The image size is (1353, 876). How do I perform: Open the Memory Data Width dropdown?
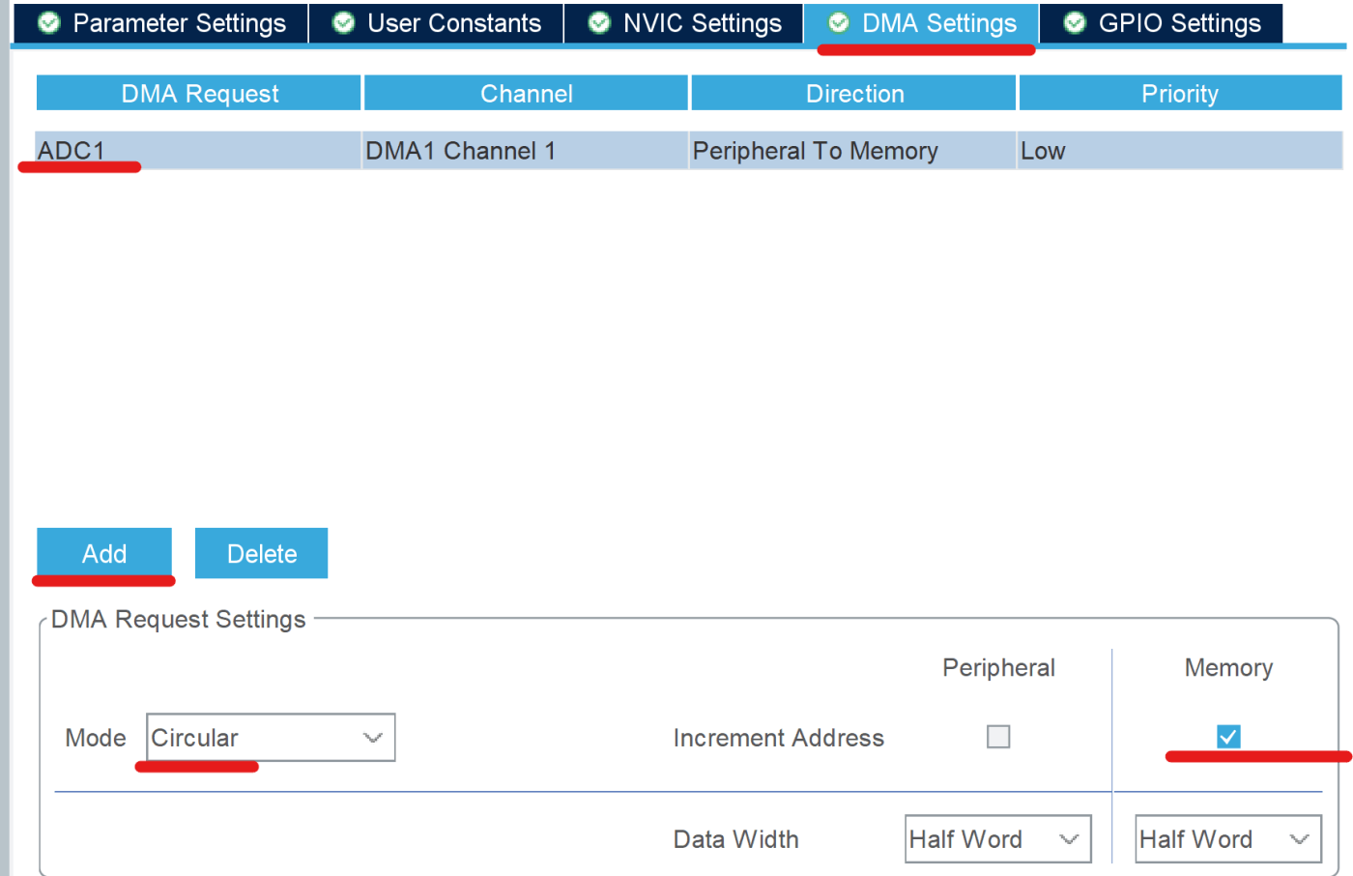tap(1226, 839)
